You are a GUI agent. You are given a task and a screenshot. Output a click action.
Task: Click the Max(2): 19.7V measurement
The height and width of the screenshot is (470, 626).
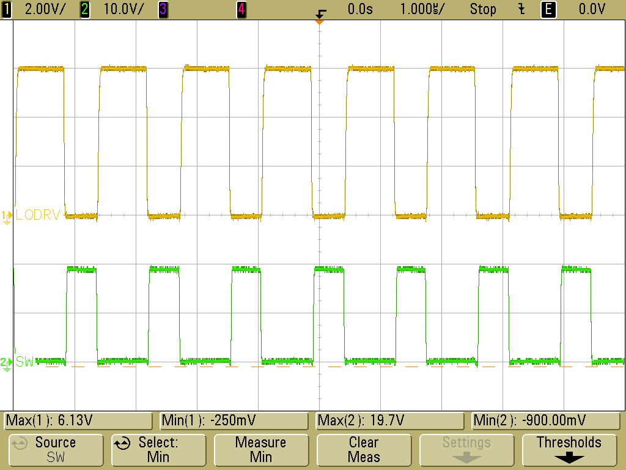click(390, 421)
